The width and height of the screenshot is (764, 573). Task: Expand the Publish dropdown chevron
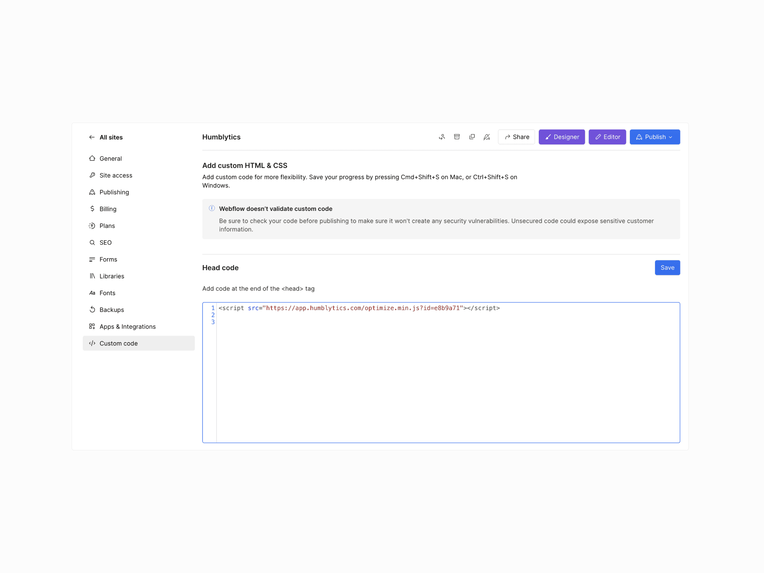pyautogui.click(x=670, y=137)
